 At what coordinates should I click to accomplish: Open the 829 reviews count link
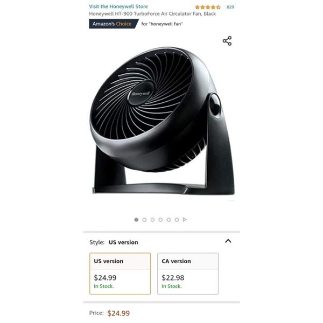point(230,7)
